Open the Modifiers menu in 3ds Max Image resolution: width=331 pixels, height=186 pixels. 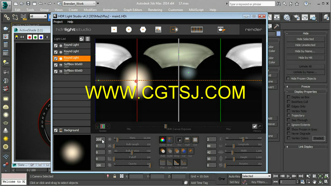(x=90, y=10)
